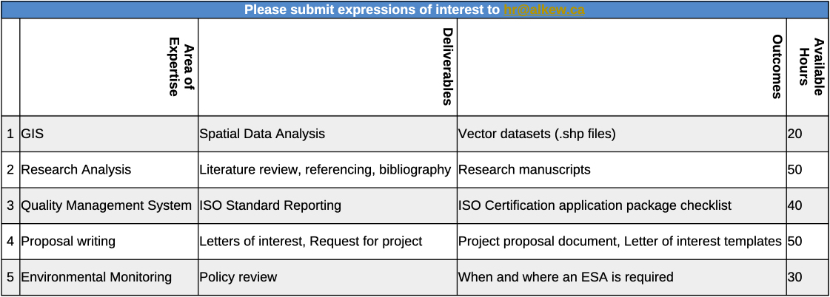Select Letters of interest, Request for project cell
830x297 pixels.
(328, 242)
